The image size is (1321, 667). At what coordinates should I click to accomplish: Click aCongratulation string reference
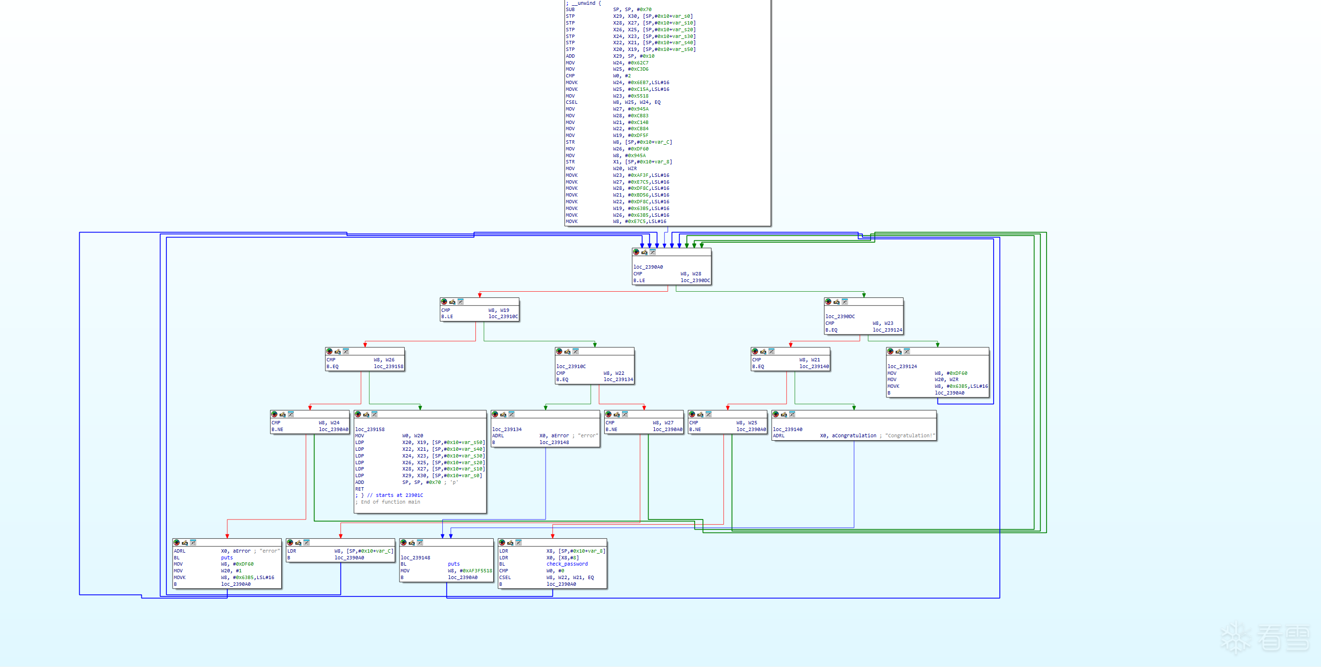pos(854,436)
